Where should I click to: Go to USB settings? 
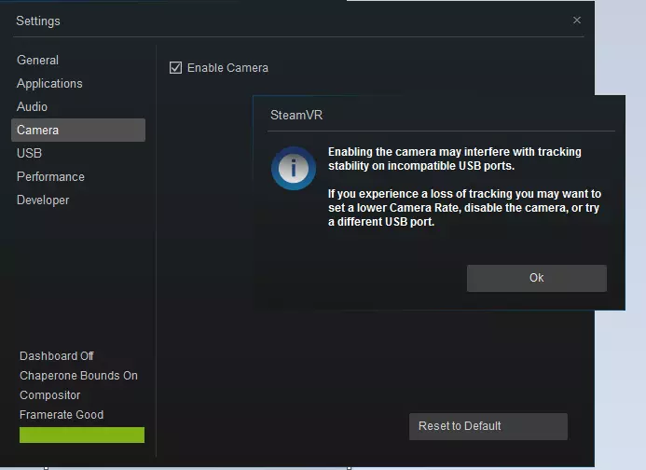click(x=29, y=153)
